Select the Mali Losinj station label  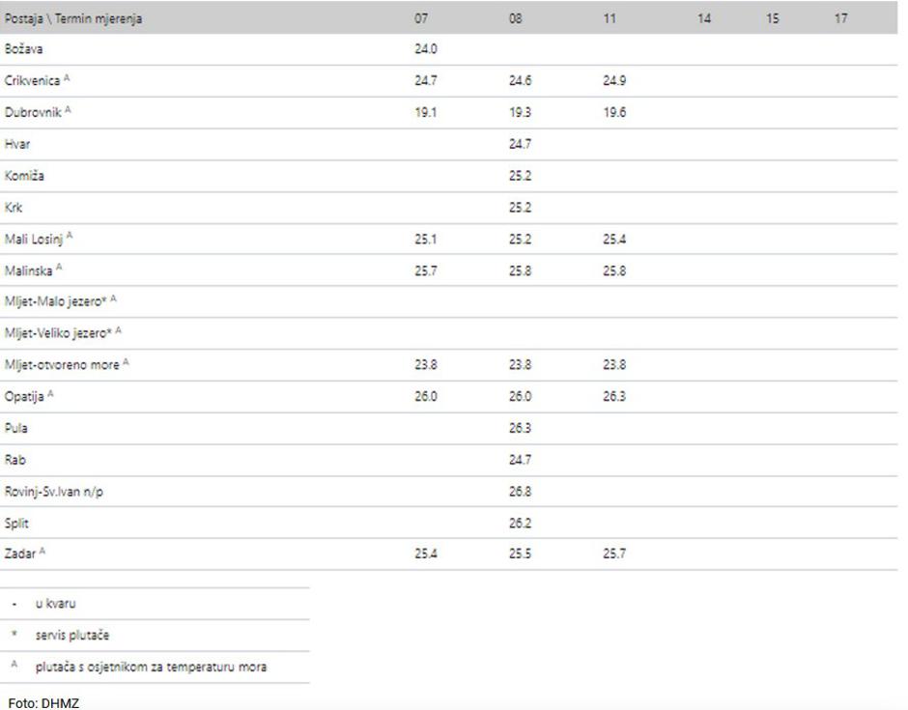pyautogui.click(x=39, y=239)
